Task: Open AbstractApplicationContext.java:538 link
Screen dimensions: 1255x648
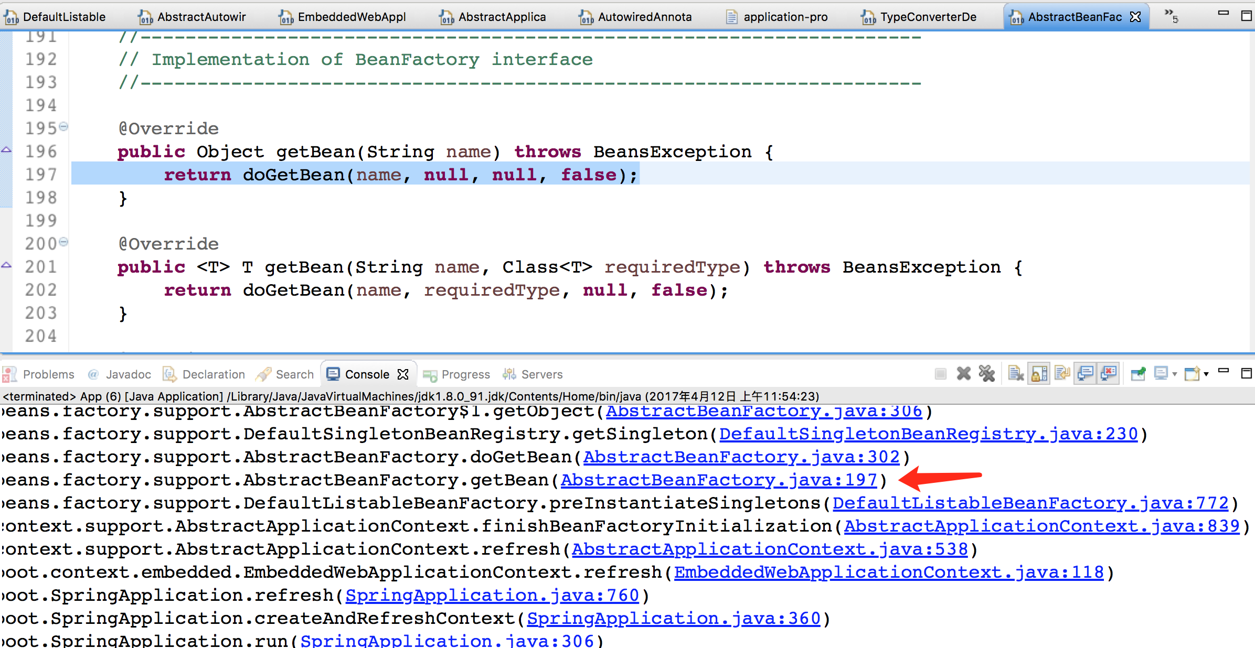Action: tap(770, 549)
